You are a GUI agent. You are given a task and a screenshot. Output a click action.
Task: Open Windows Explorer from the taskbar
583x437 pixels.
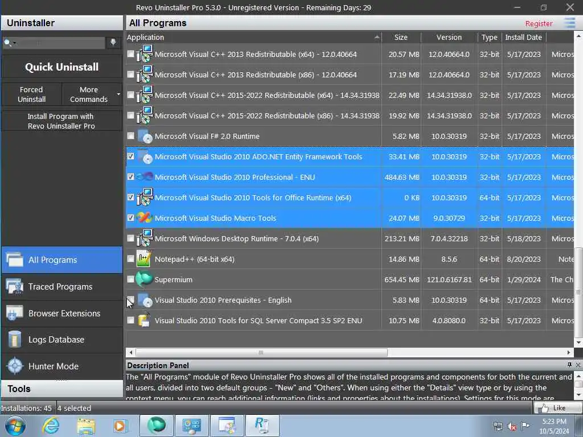(x=87, y=426)
